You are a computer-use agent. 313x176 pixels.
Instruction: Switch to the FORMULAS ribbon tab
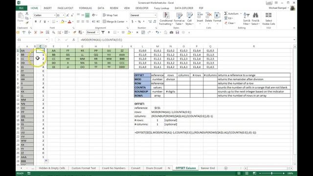click(86, 8)
